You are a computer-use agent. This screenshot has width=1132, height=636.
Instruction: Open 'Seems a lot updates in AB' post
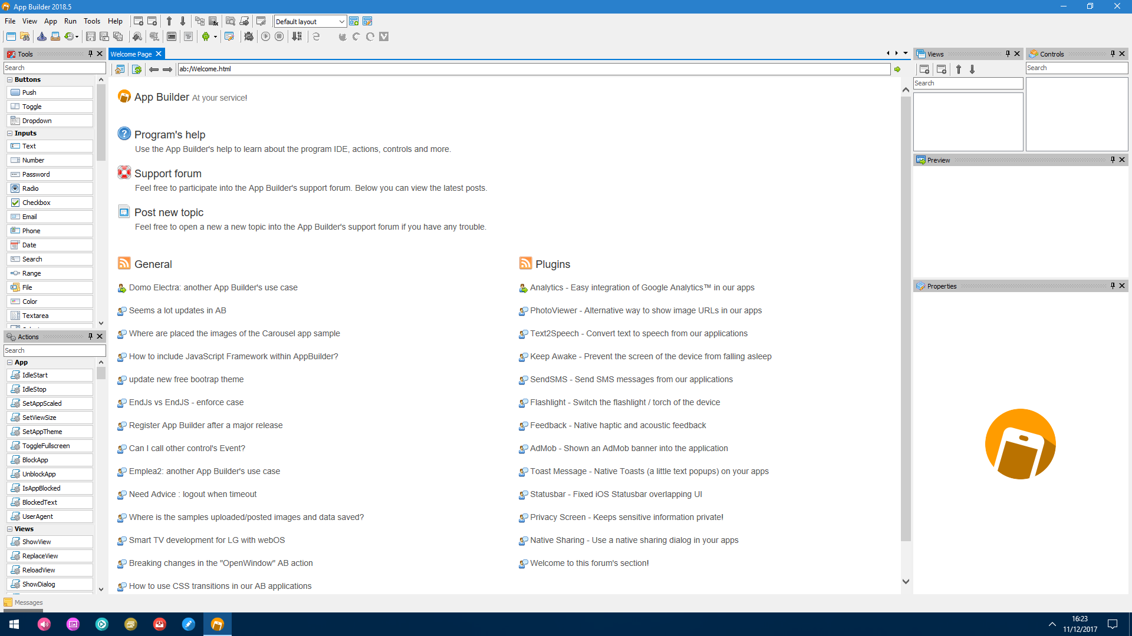pyautogui.click(x=177, y=310)
